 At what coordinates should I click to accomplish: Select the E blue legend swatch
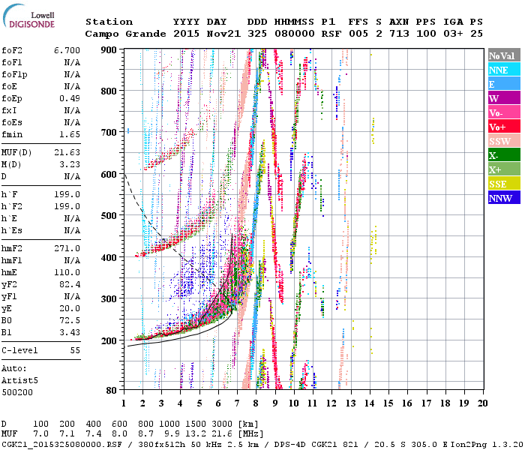tap(504, 84)
